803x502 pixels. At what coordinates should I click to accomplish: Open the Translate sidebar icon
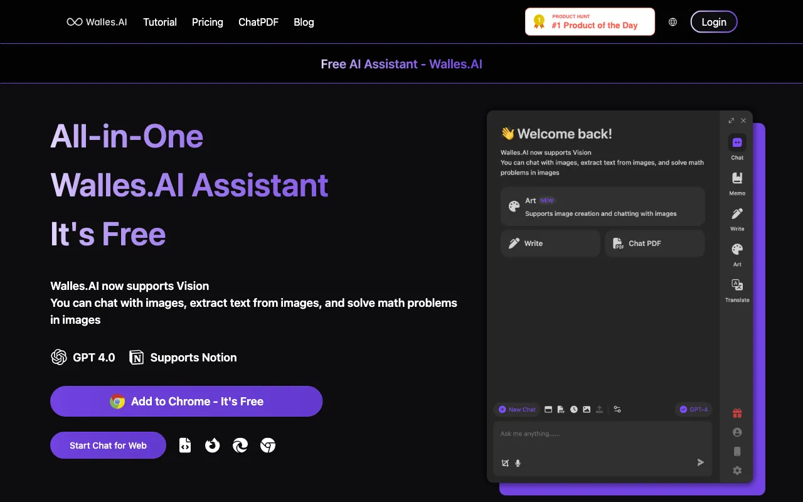[737, 285]
